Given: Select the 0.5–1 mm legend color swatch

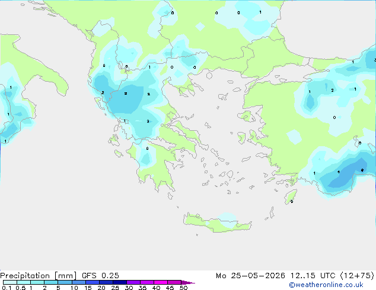Looking at the screenshot, I should tap(24, 282).
